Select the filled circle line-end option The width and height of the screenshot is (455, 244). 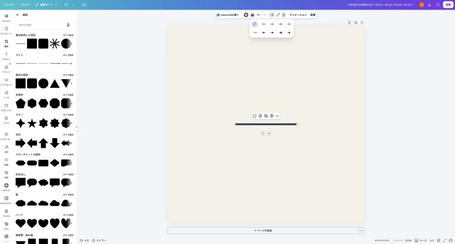271,33
